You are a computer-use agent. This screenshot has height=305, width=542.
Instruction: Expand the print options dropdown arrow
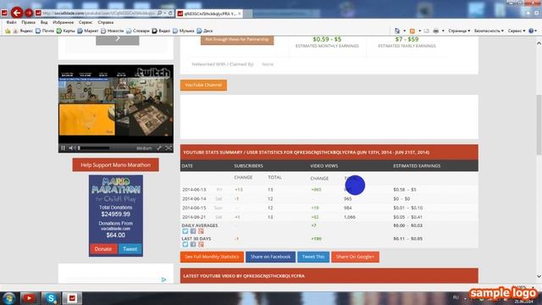pyautogui.click(x=443, y=30)
